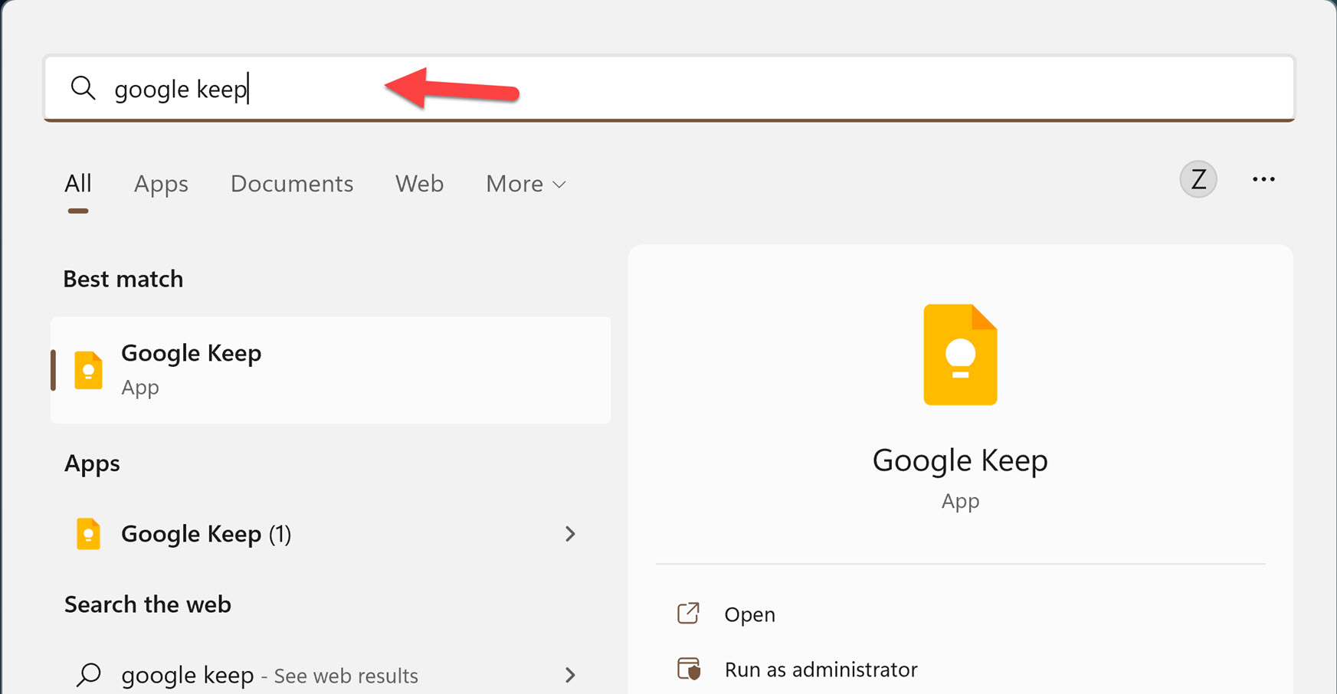Image resolution: width=1337 pixels, height=694 pixels.
Task: Select the Google Keep icon under Best match
Action: [87, 370]
